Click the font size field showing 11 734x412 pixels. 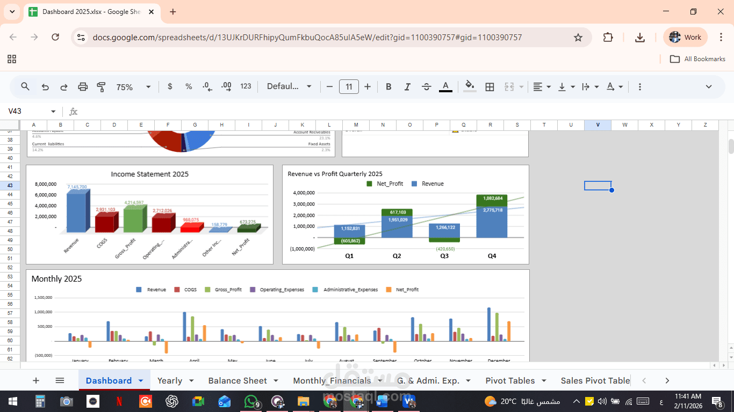(349, 86)
